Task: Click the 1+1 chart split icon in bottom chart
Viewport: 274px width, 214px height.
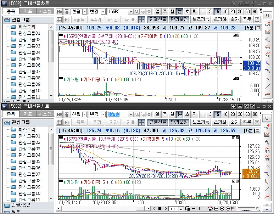Action: 67,122
